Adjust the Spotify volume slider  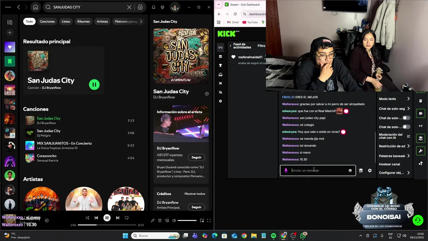pos(187,221)
